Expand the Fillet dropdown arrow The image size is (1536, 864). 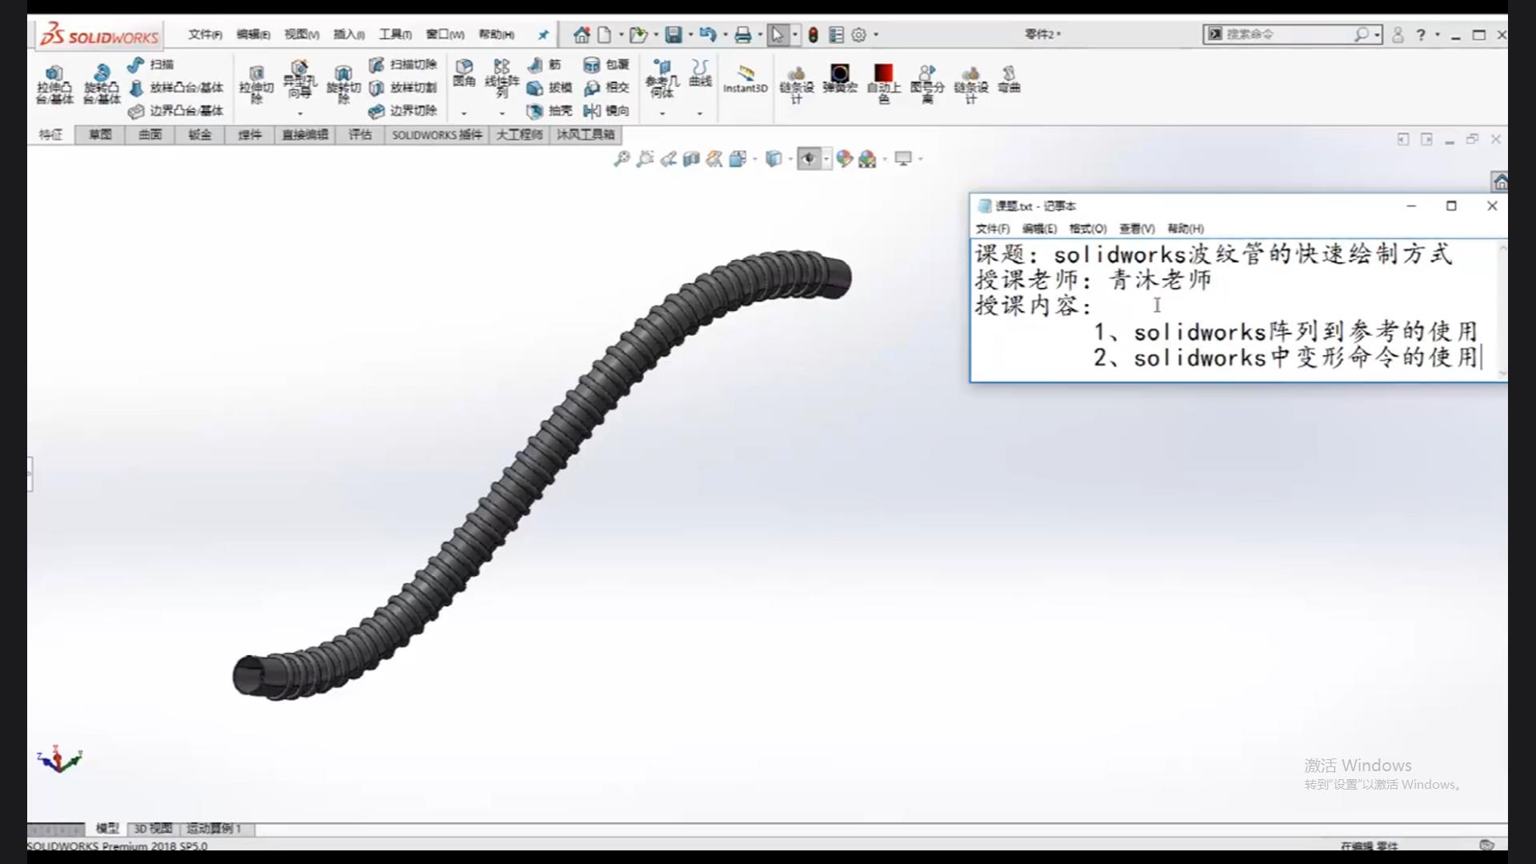[x=464, y=114]
